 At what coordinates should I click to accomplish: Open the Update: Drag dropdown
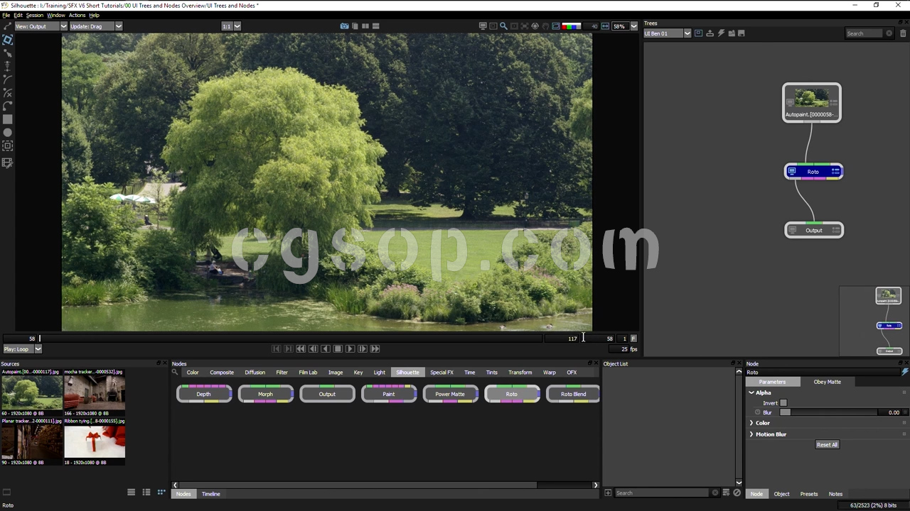pos(96,26)
